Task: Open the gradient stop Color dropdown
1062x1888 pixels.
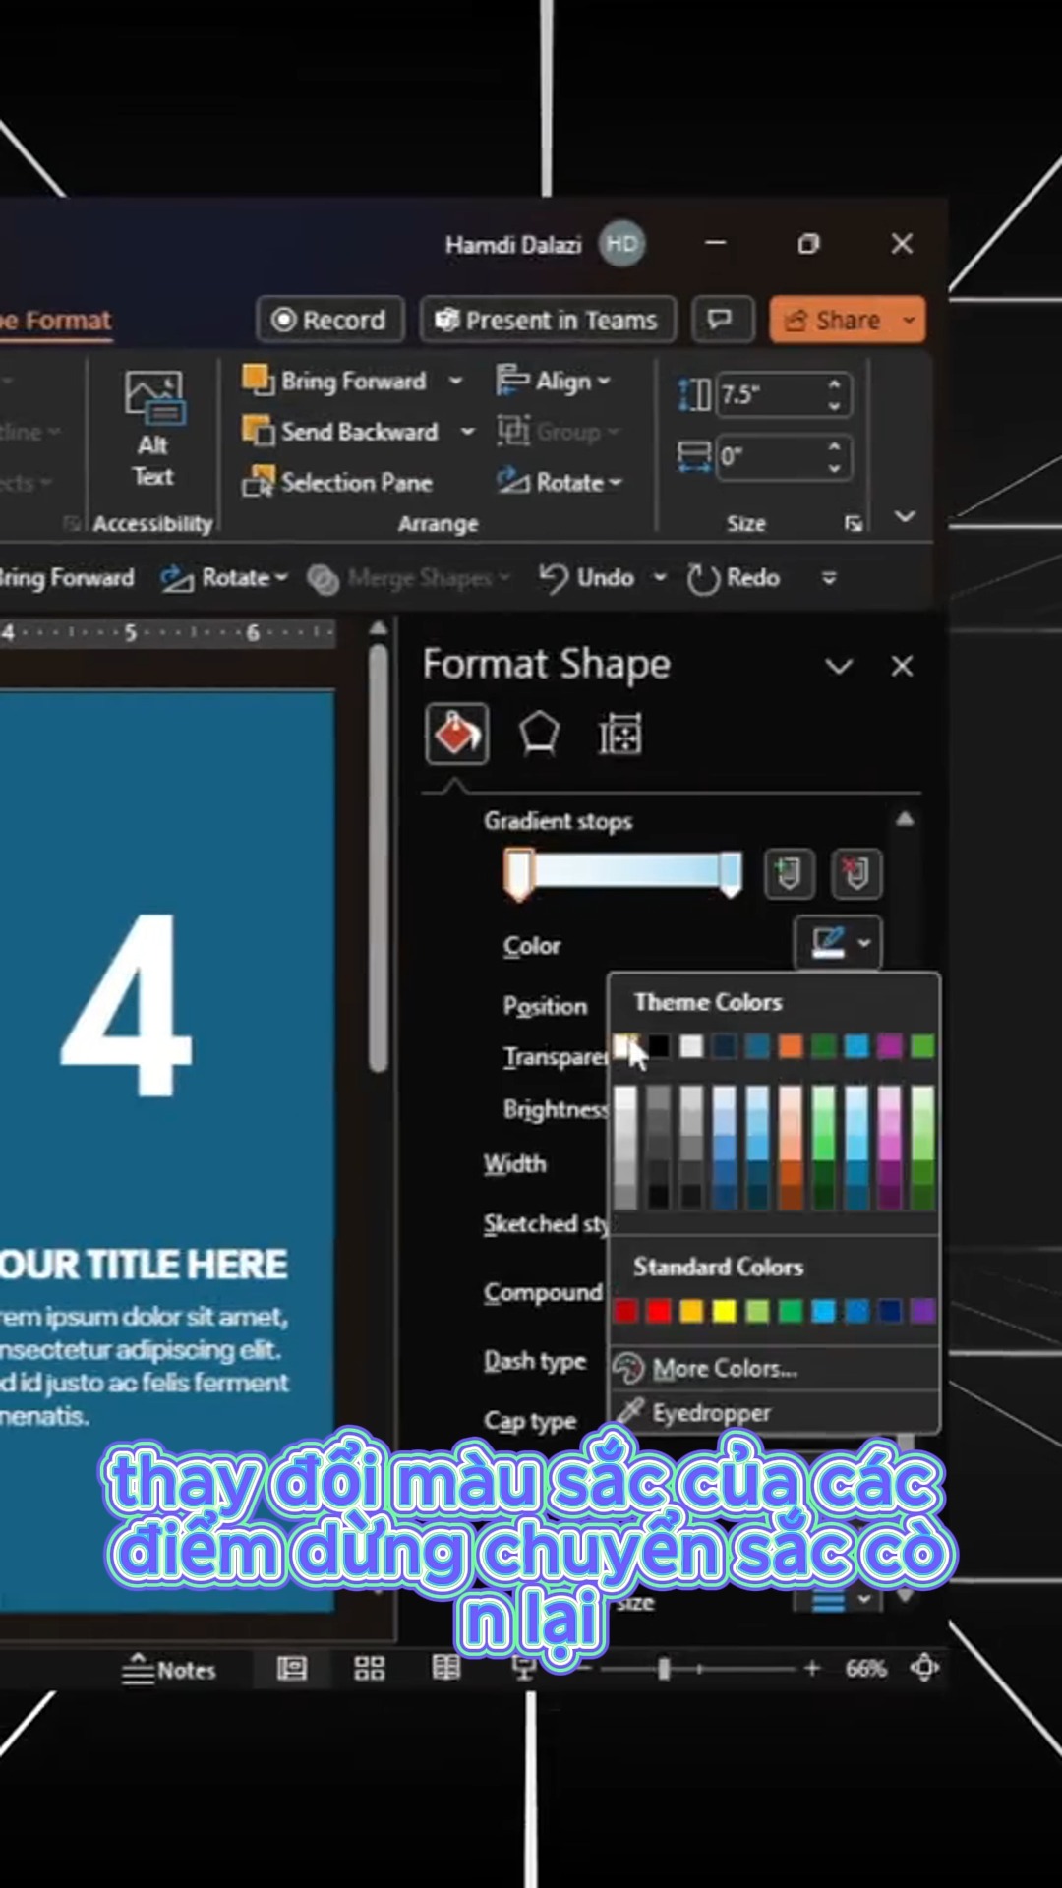Action: tap(838, 943)
